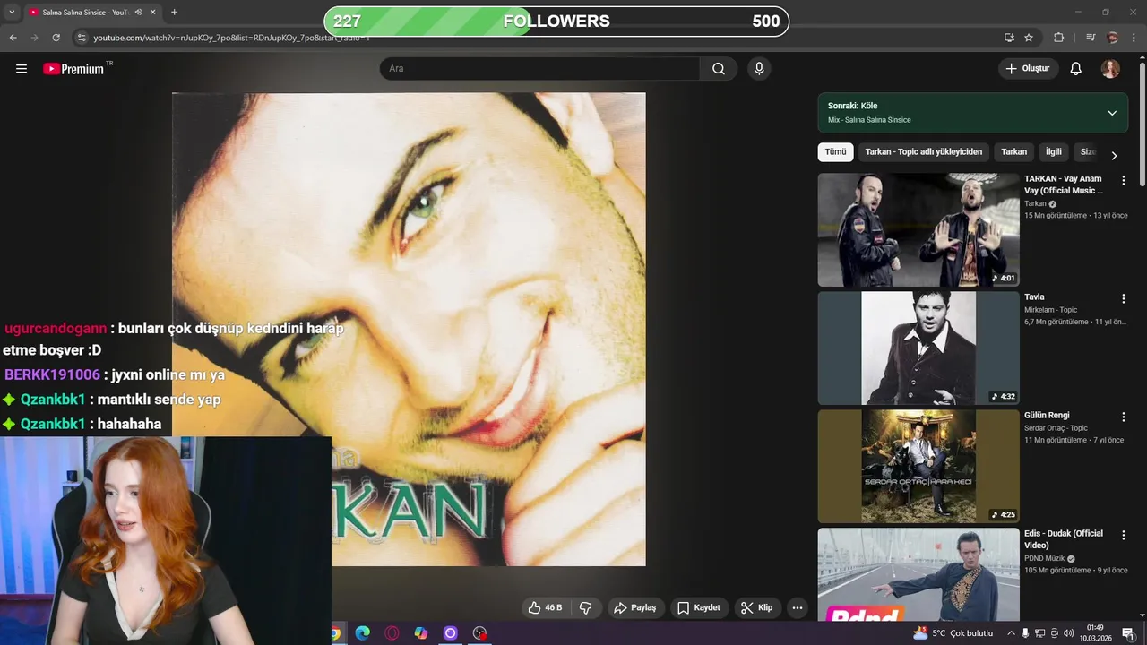This screenshot has width=1147, height=645.
Task: Reload the page in Chrome
Action: click(x=56, y=38)
